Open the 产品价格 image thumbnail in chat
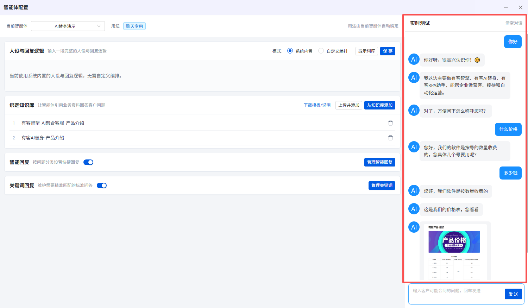The height and width of the screenshot is (308, 528). [455, 251]
